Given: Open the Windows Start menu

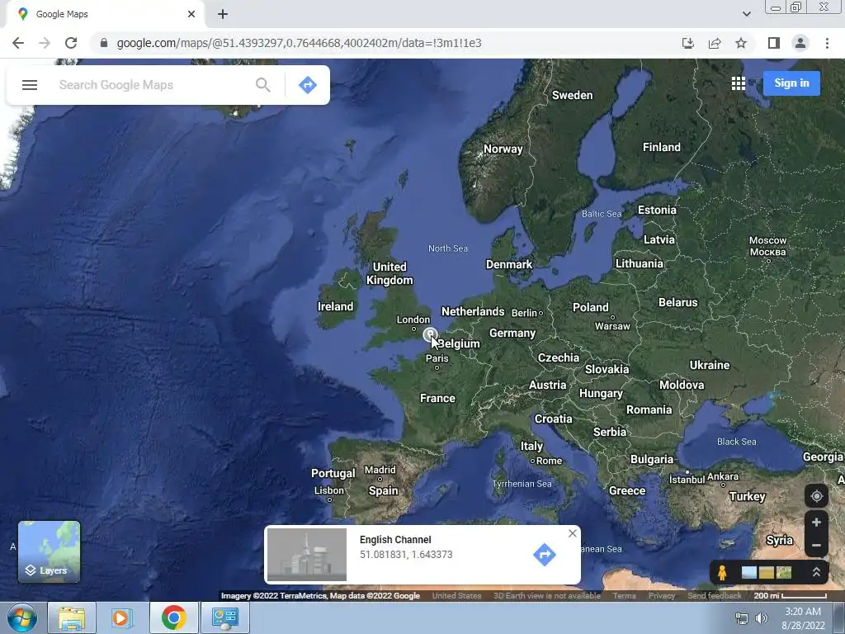Looking at the screenshot, I should pyautogui.click(x=21, y=617).
